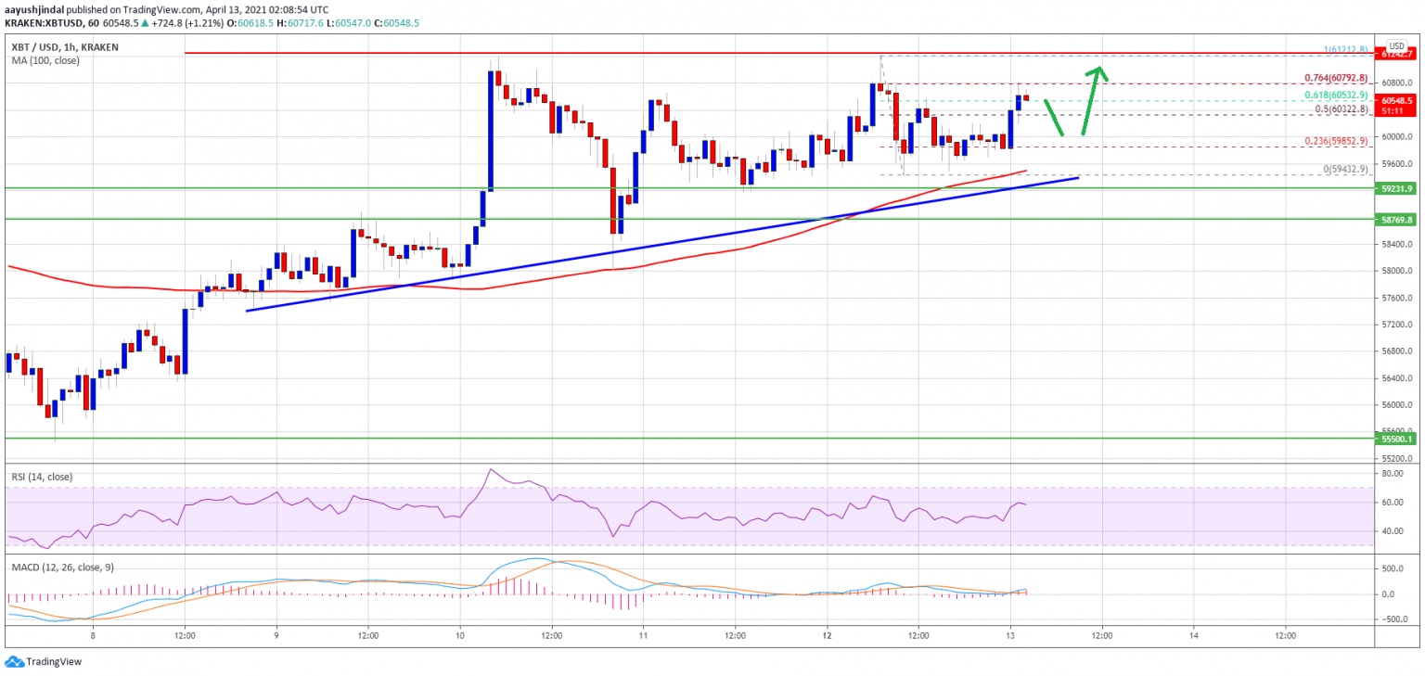Click author name aayushjindal
This screenshot has width=1425, height=676.
(x=33, y=8)
